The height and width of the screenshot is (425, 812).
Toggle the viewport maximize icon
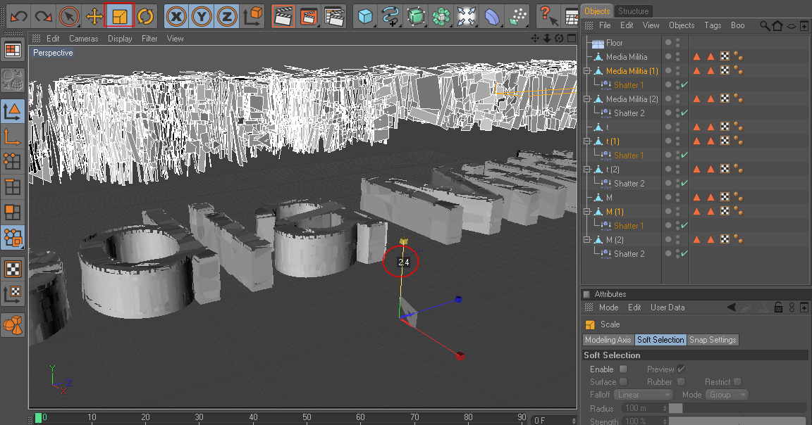(x=572, y=38)
